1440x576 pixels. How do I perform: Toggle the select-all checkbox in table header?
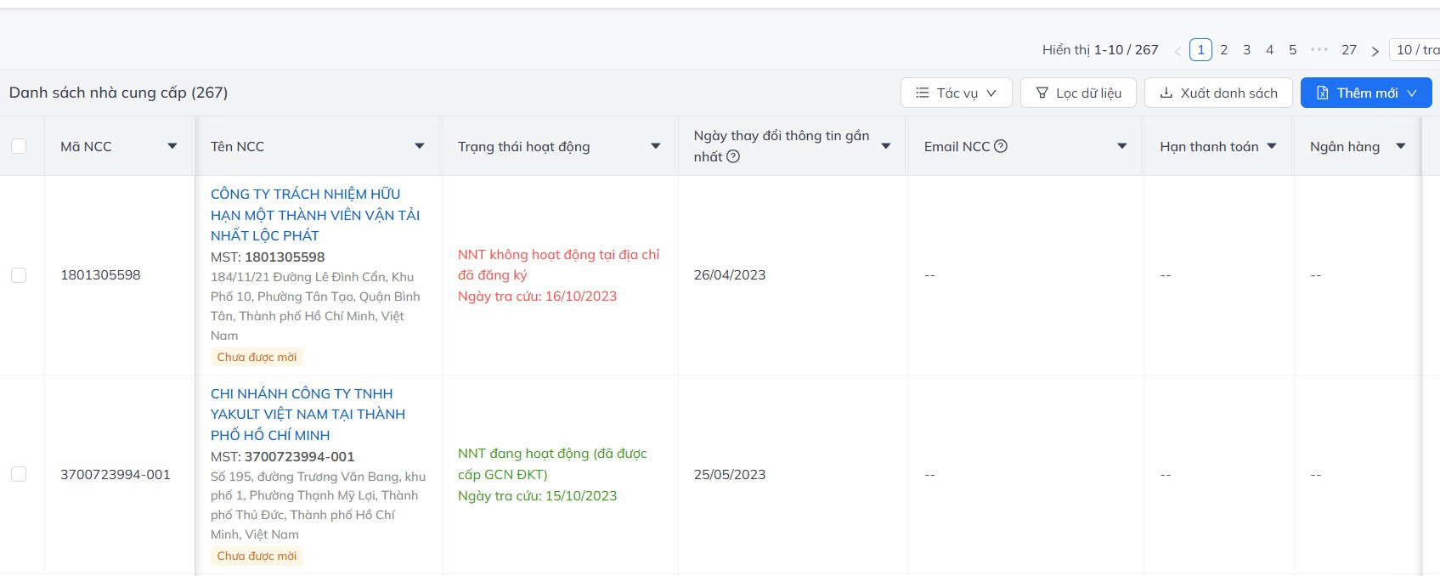click(19, 146)
